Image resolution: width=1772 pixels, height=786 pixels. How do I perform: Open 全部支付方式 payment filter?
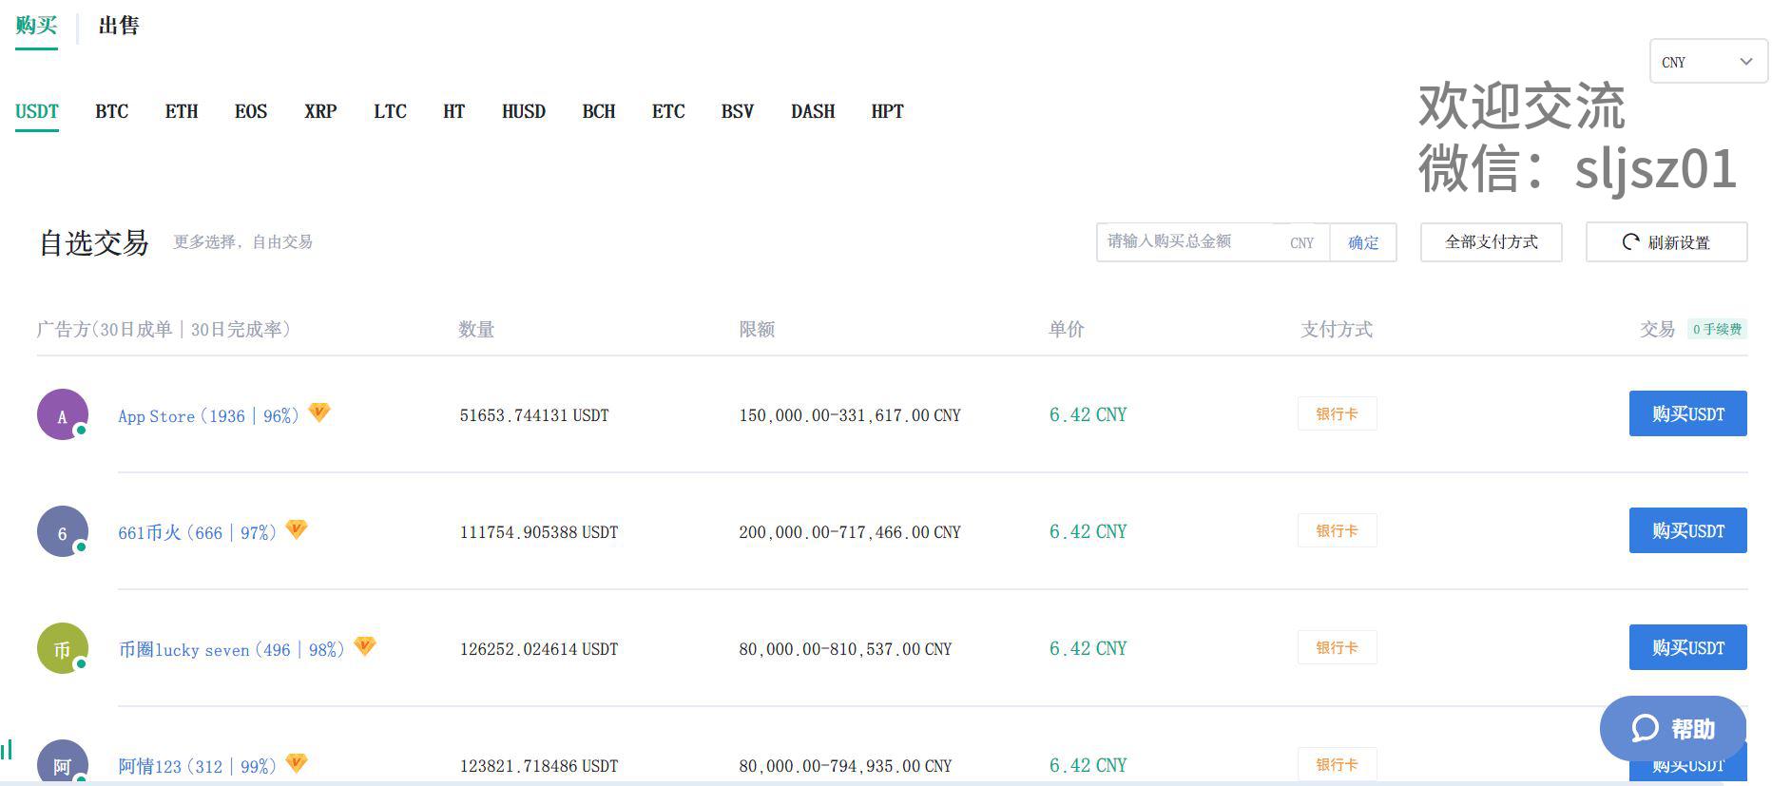click(1491, 242)
